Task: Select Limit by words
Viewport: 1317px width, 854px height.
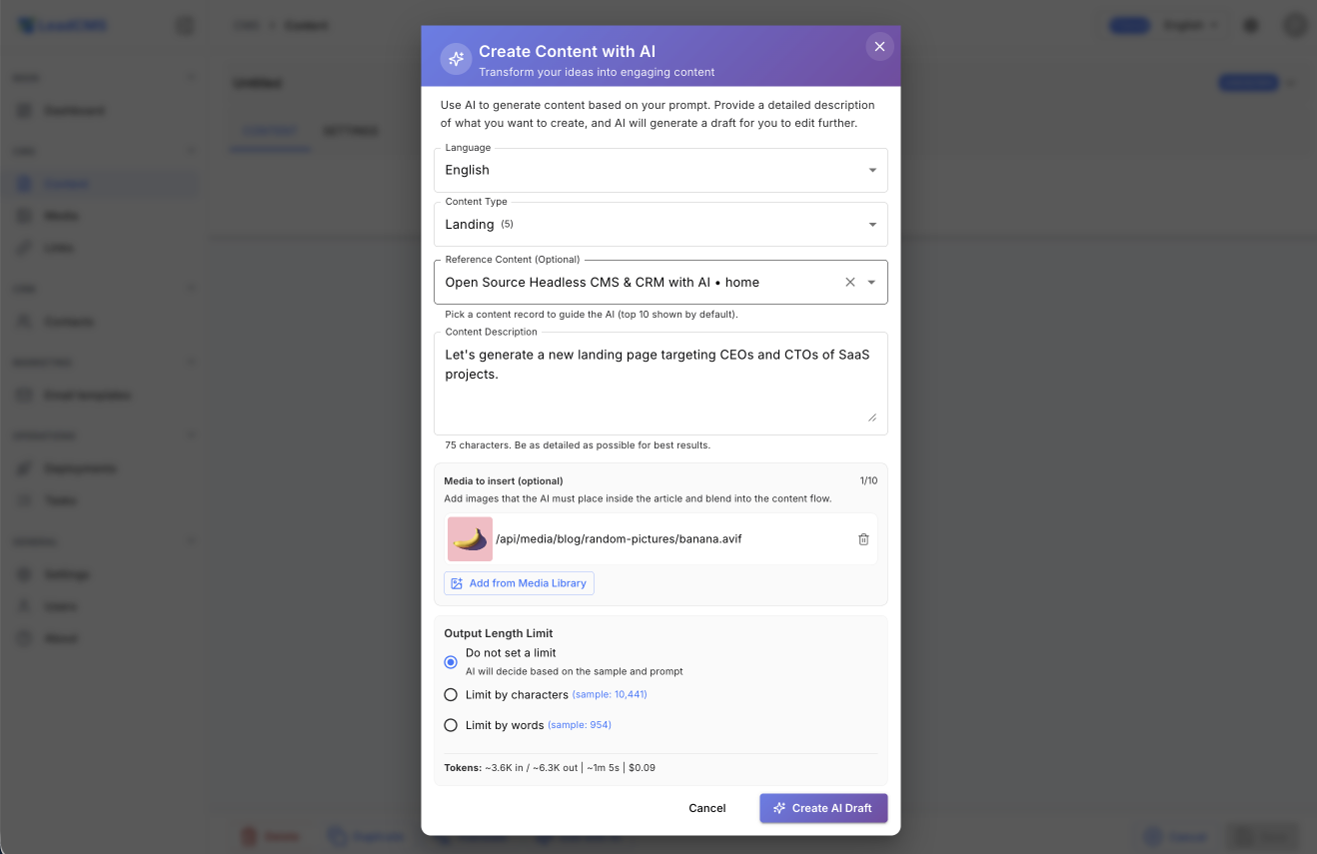Action: click(x=450, y=724)
